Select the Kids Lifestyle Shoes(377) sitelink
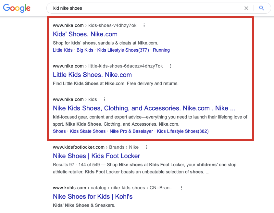This screenshot has height=213, width=274. [123, 50]
